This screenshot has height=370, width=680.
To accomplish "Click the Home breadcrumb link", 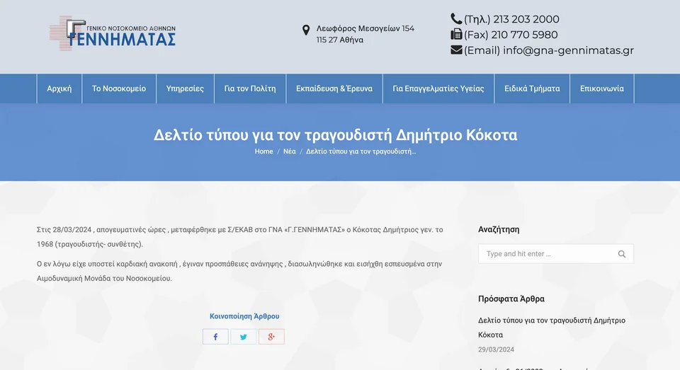I will coord(263,151).
